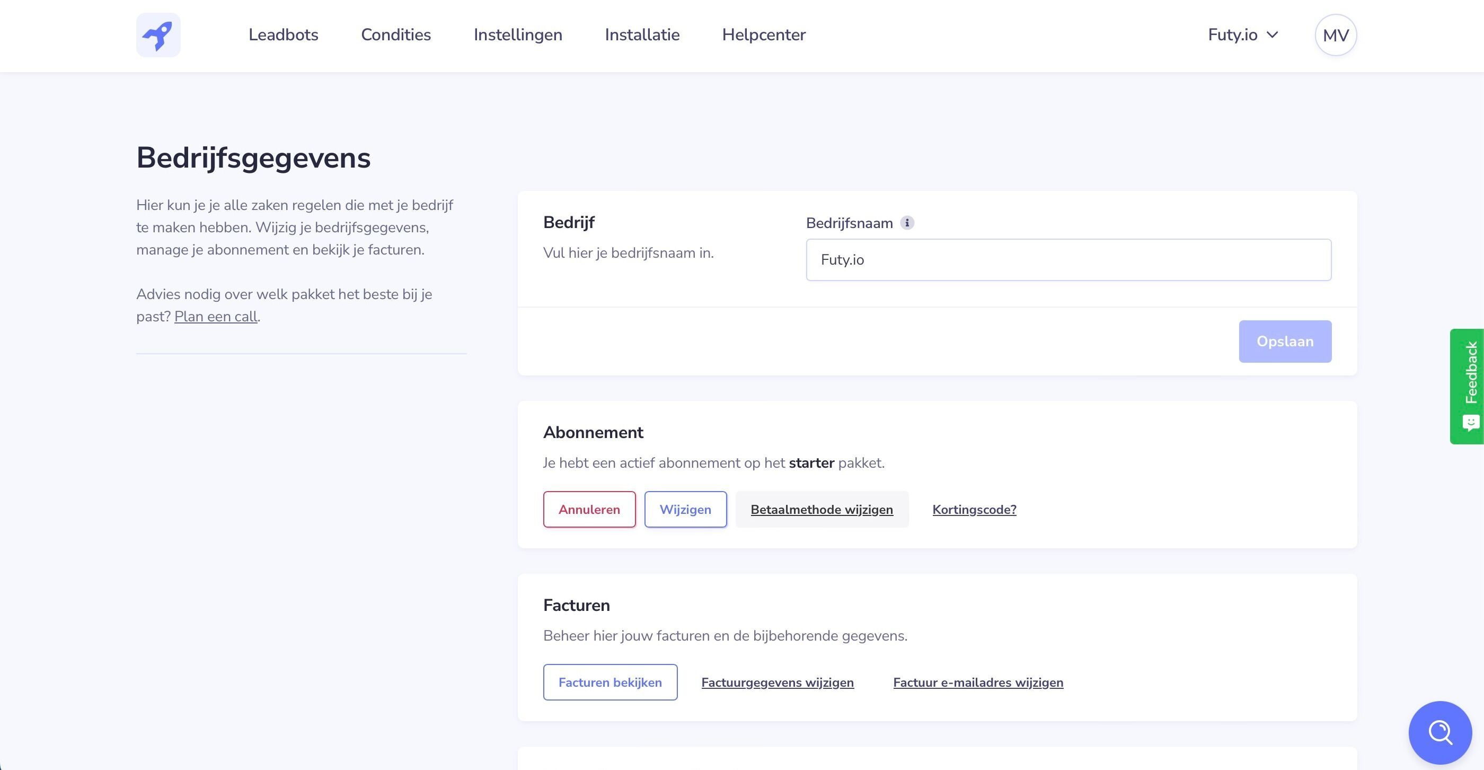Click the Bedrijfsnaam info icon
This screenshot has width=1484, height=770.
pos(907,223)
